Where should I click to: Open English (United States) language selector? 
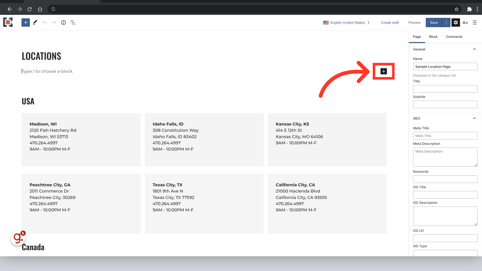(346, 23)
